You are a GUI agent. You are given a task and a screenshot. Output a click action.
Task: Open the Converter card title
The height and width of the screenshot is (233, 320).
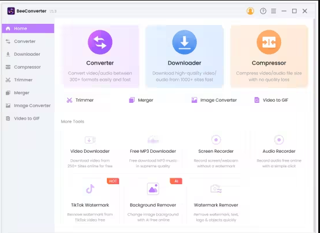(x=100, y=63)
